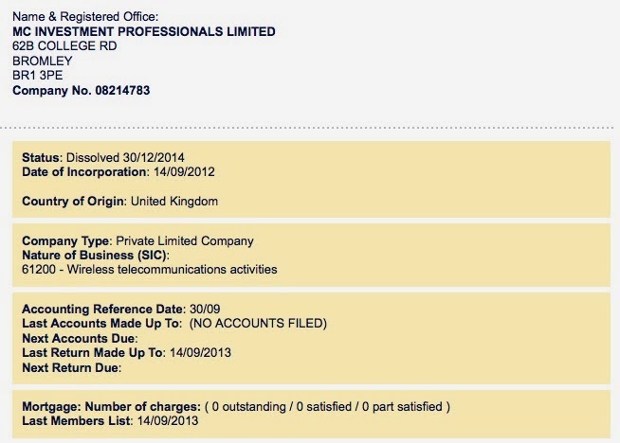Click the Nature of Business (SIC) label

click(96, 256)
